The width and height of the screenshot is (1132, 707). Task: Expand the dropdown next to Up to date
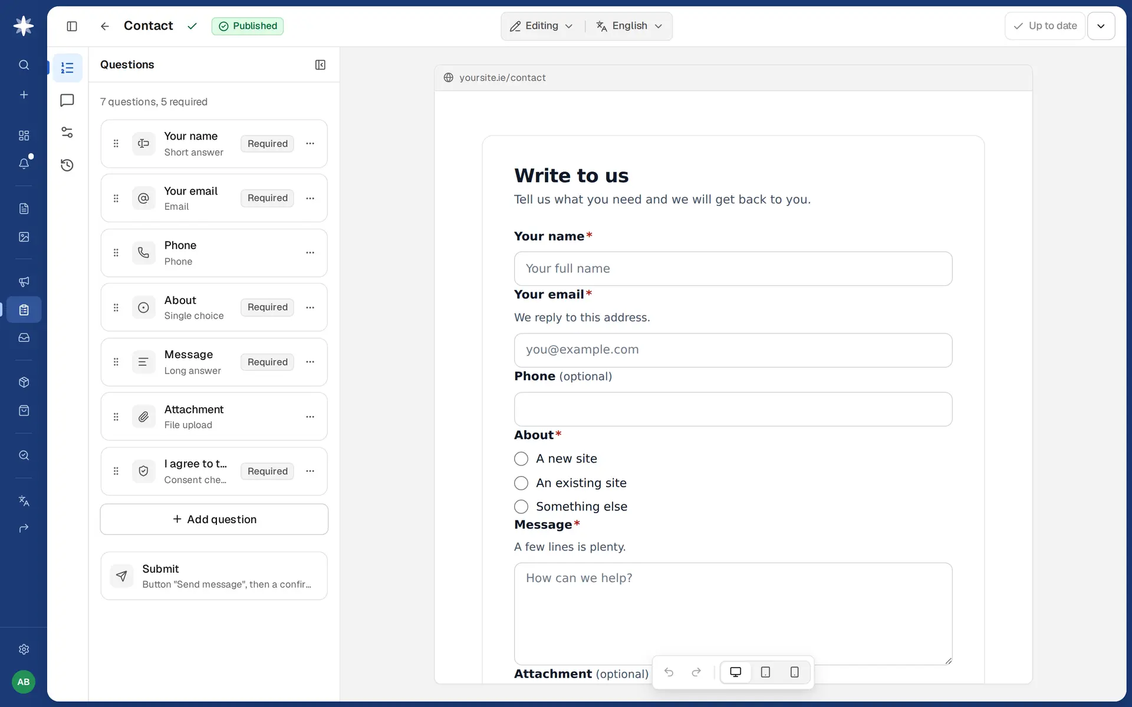coord(1101,26)
